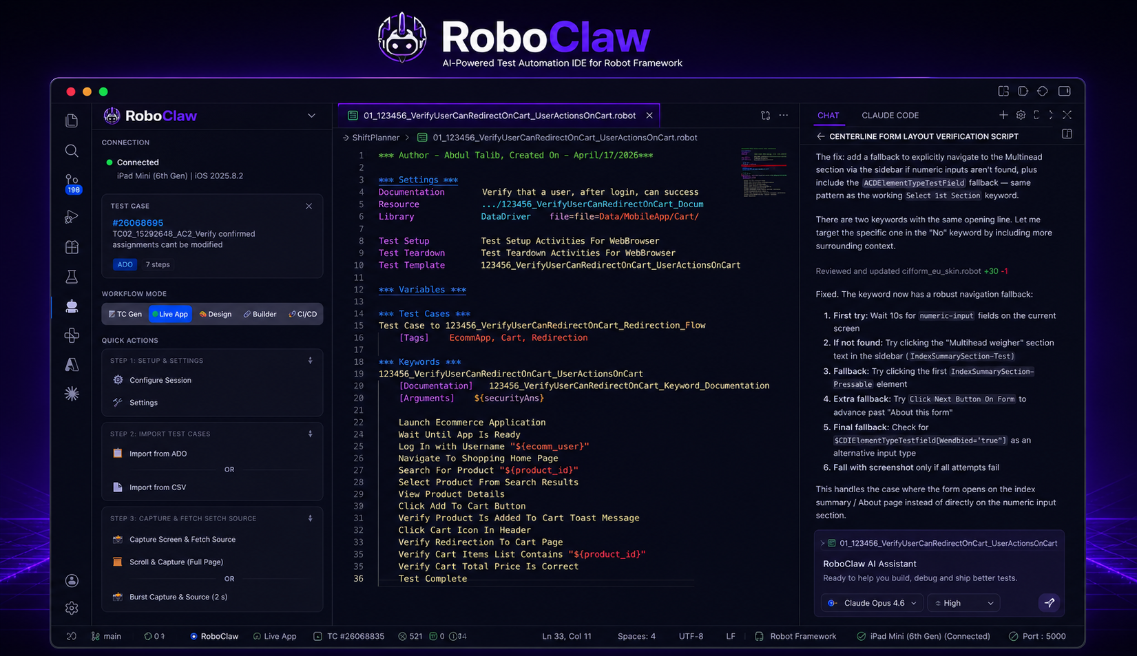Click the layout icon beside the chat title

pos(1067,134)
